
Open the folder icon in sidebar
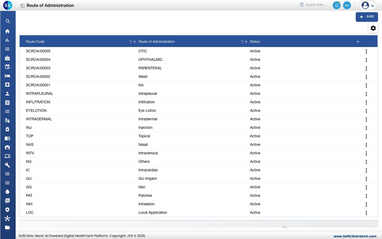click(7, 227)
